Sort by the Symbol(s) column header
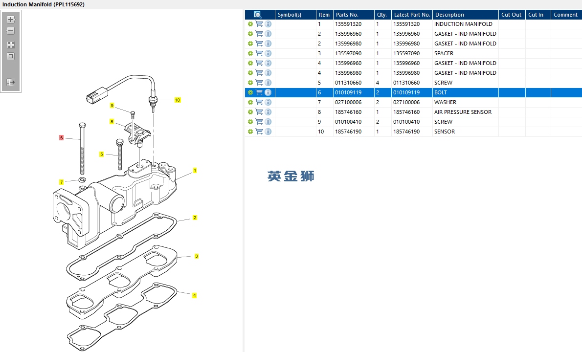The image size is (582, 352). [x=295, y=15]
